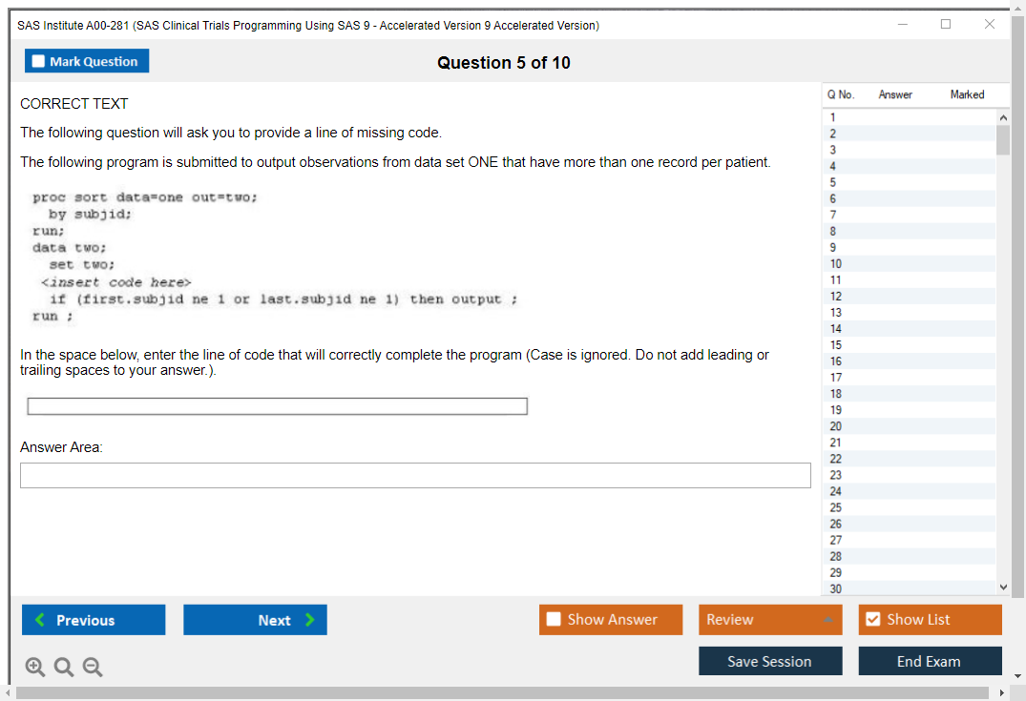Click the horizontal scrollbar left arrow

pyautogui.click(x=6, y=692)
